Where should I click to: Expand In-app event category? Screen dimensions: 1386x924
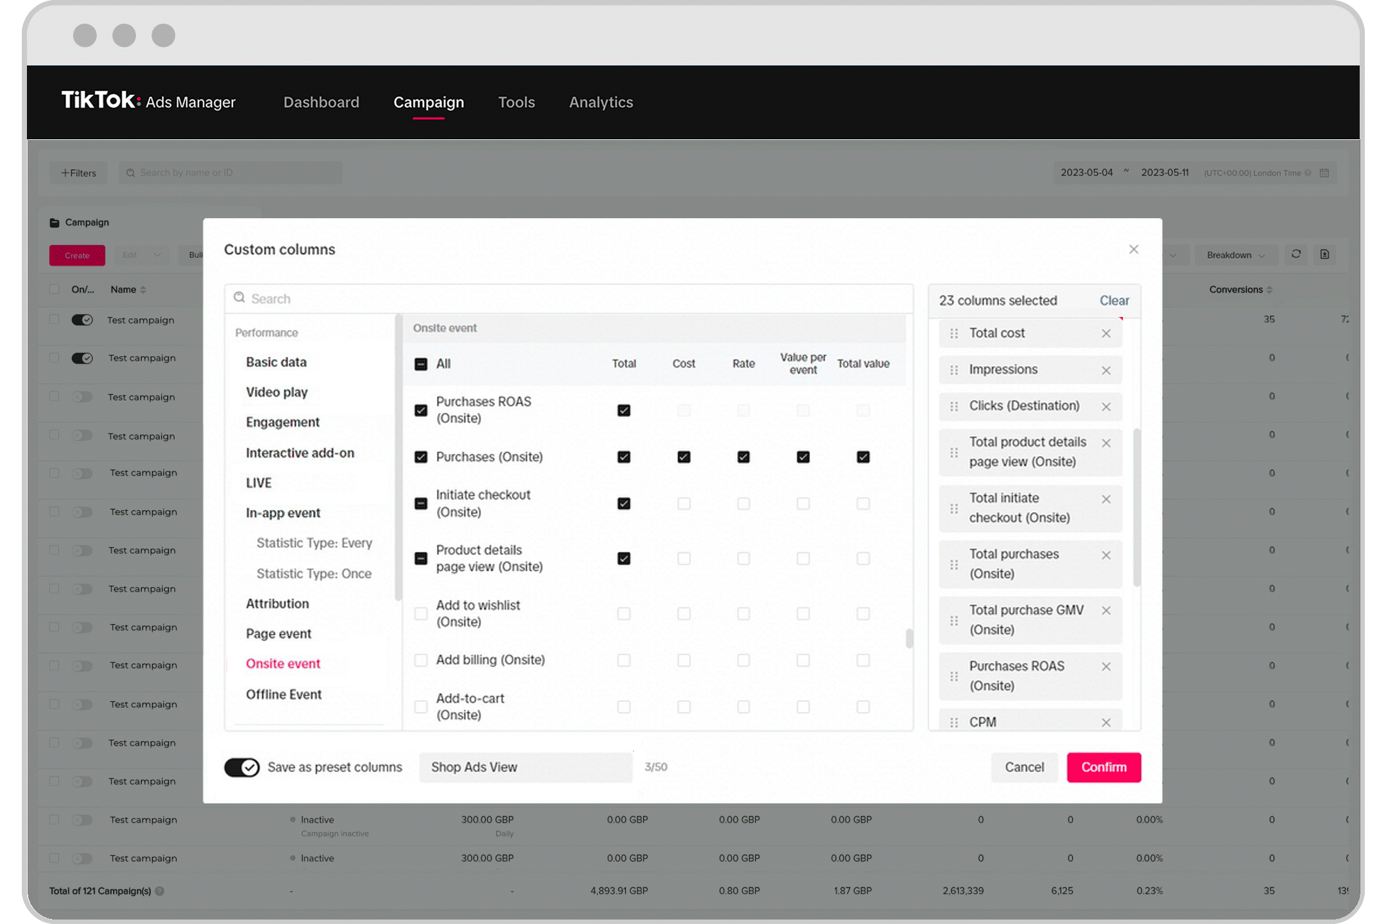pyautogui.click(x=283, y=513)
